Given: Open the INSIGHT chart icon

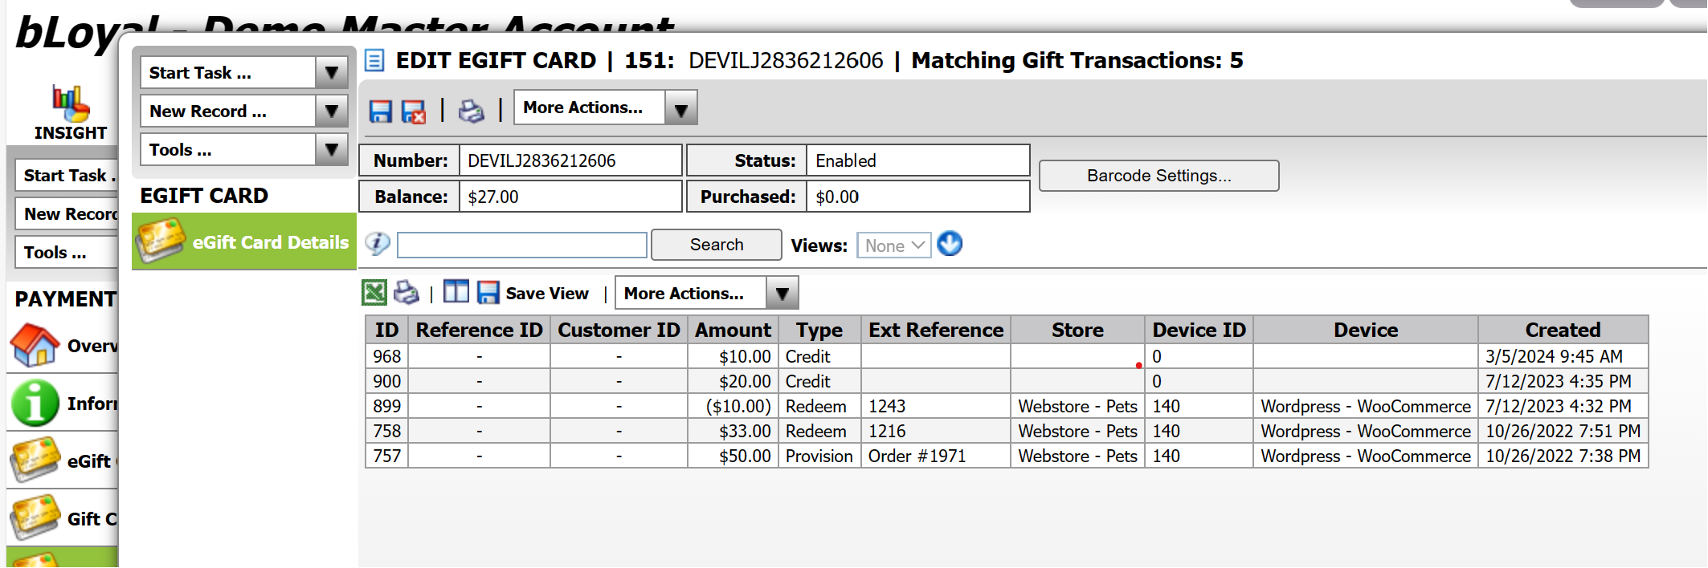Looking at the screenshot, I should (71, 104).
